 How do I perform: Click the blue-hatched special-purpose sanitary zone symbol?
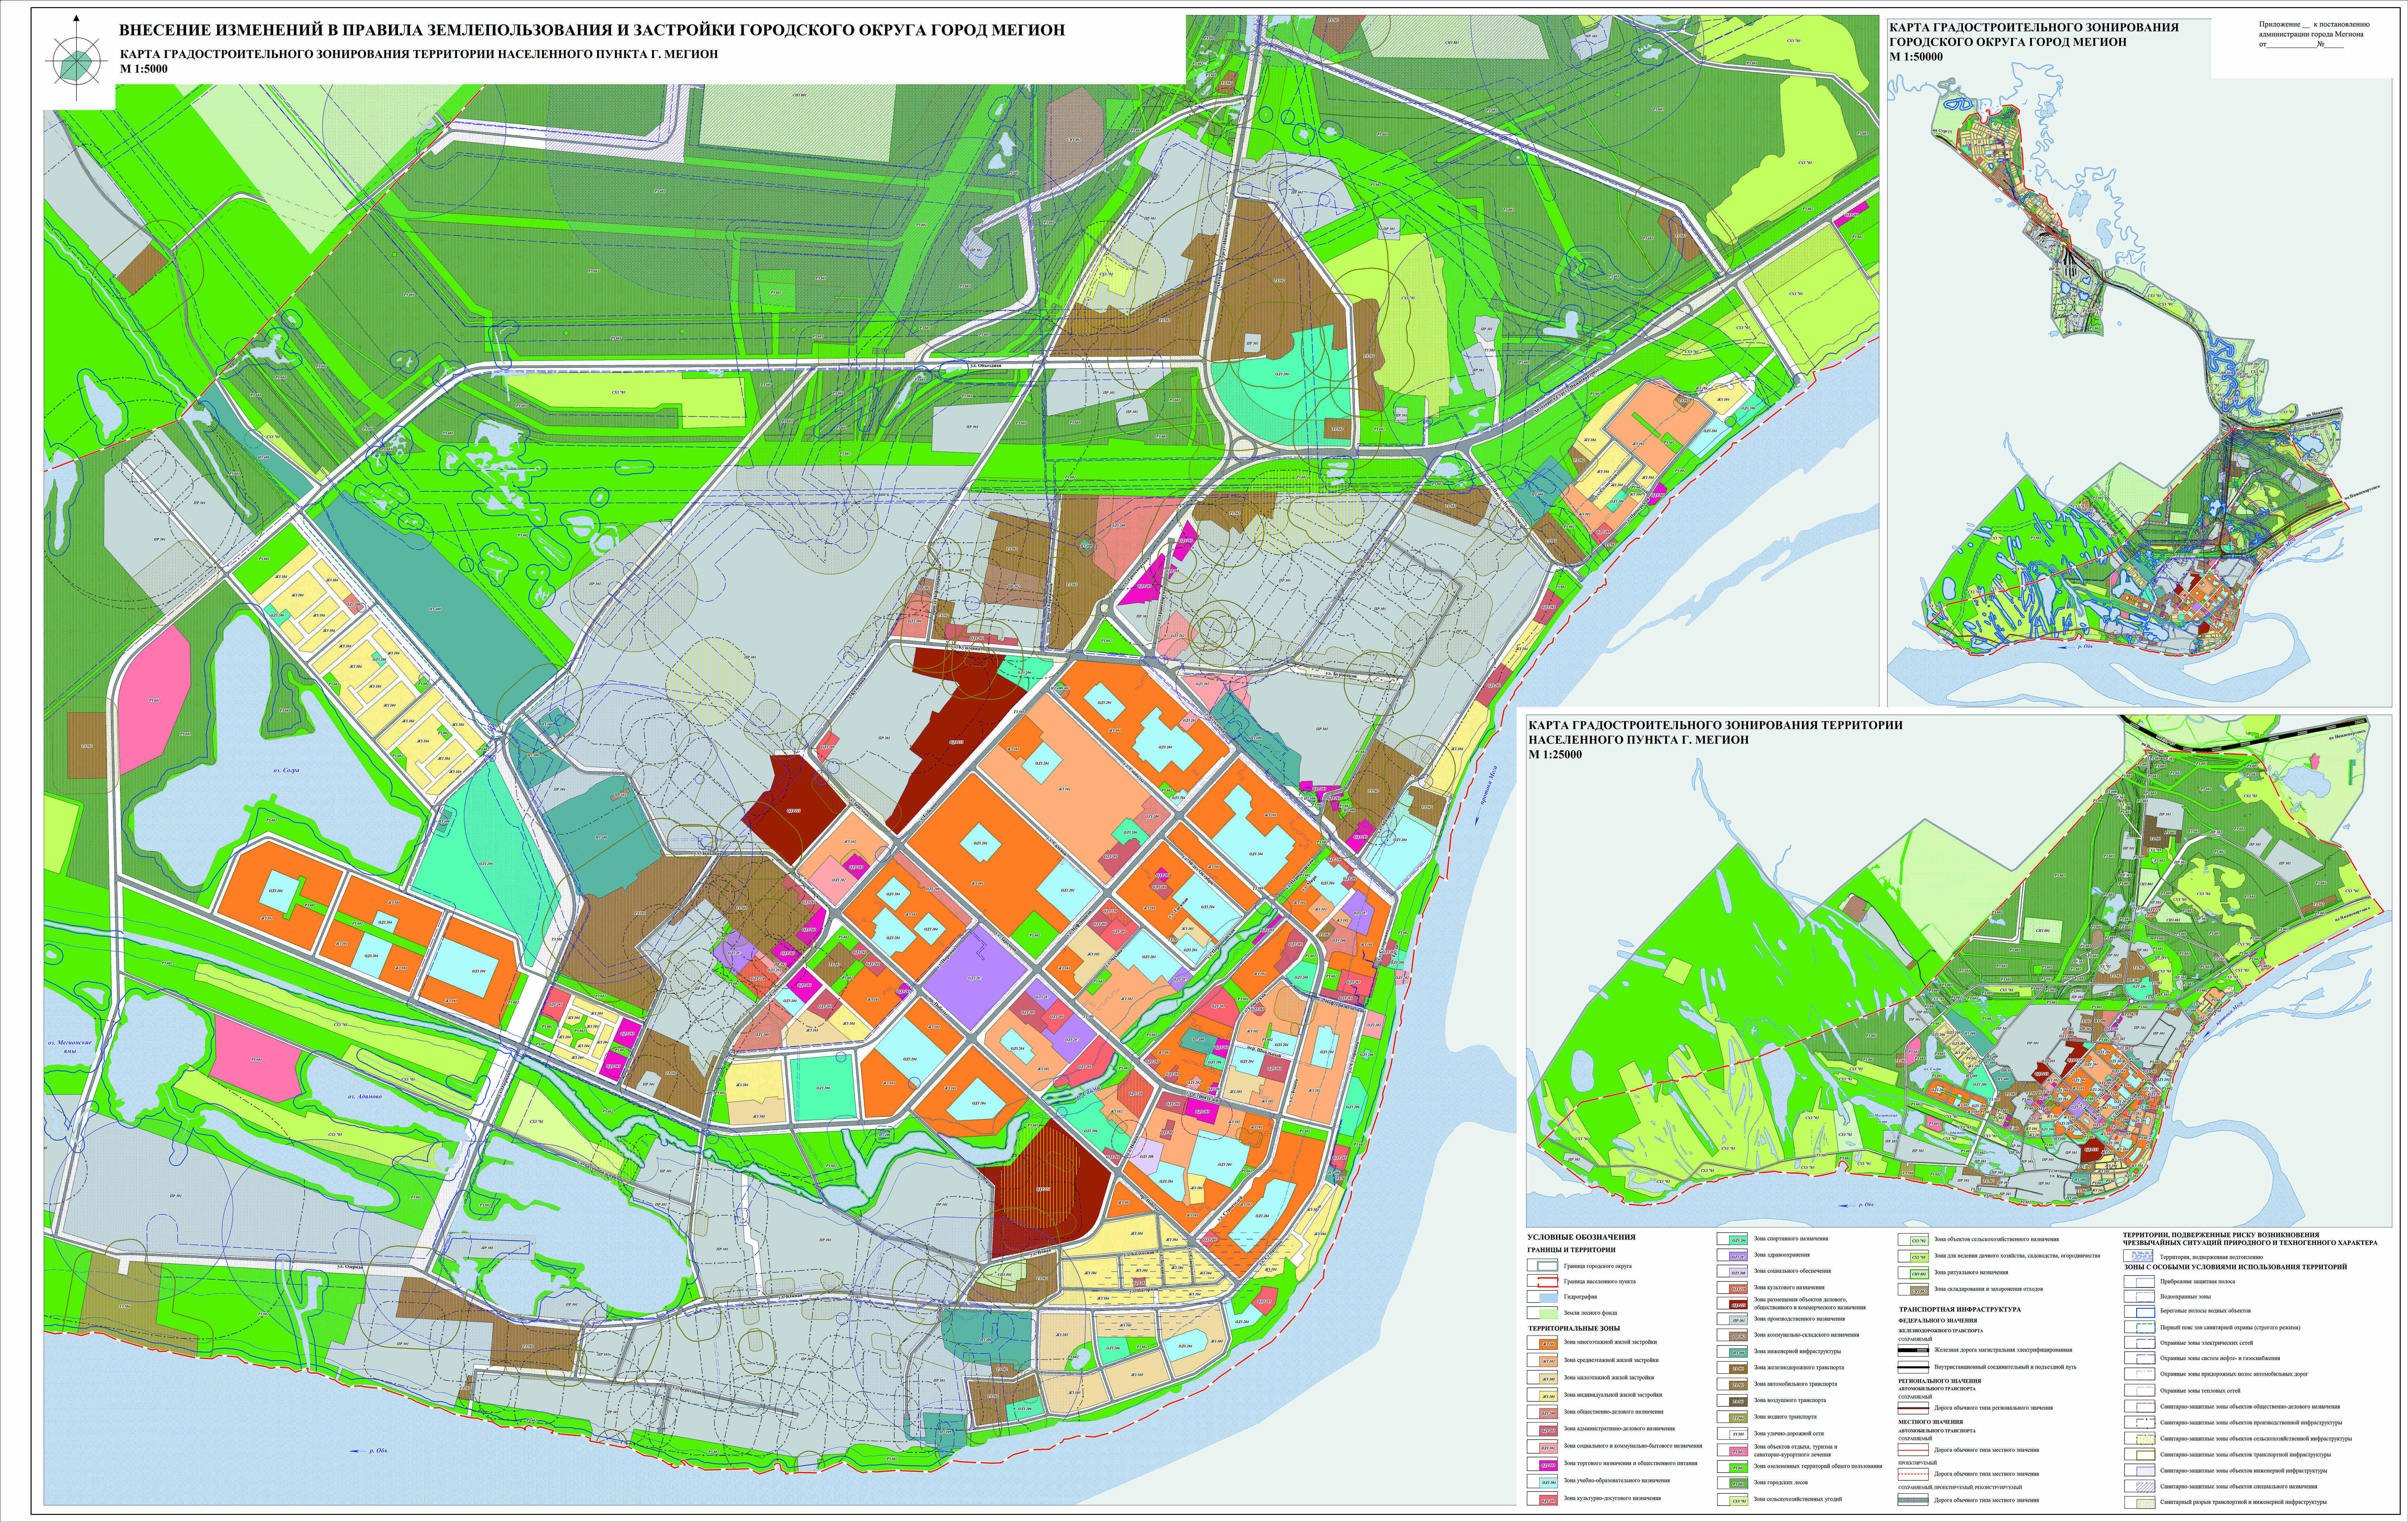[x=2146, y=1487]
